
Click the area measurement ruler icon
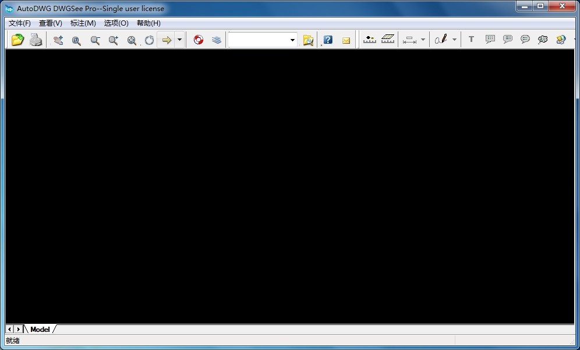click(x=388, y=40)
